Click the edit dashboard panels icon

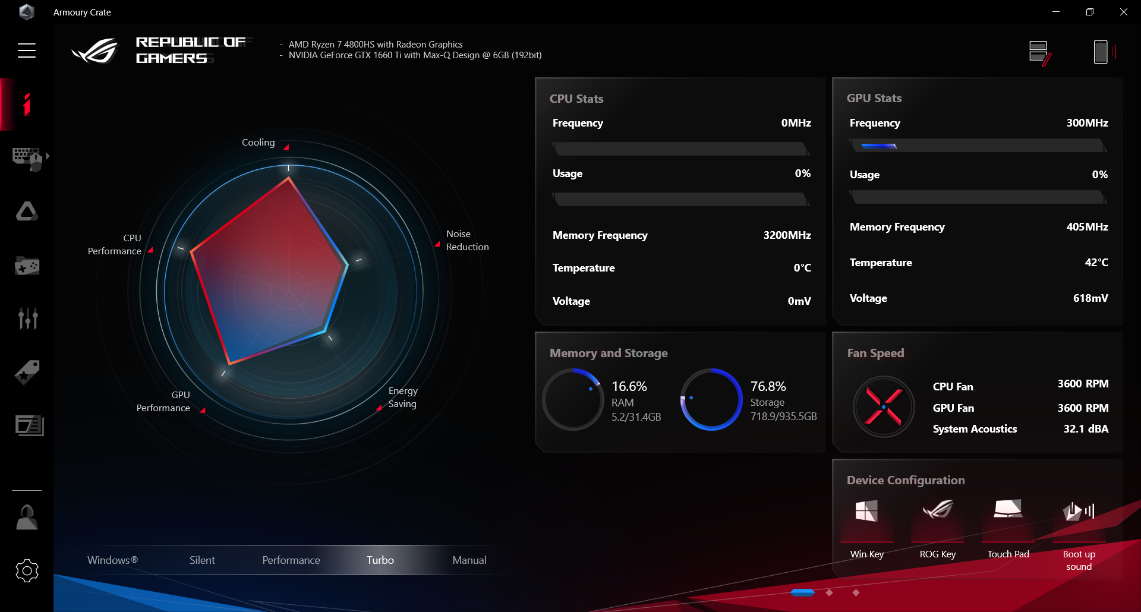(1040, 53)
